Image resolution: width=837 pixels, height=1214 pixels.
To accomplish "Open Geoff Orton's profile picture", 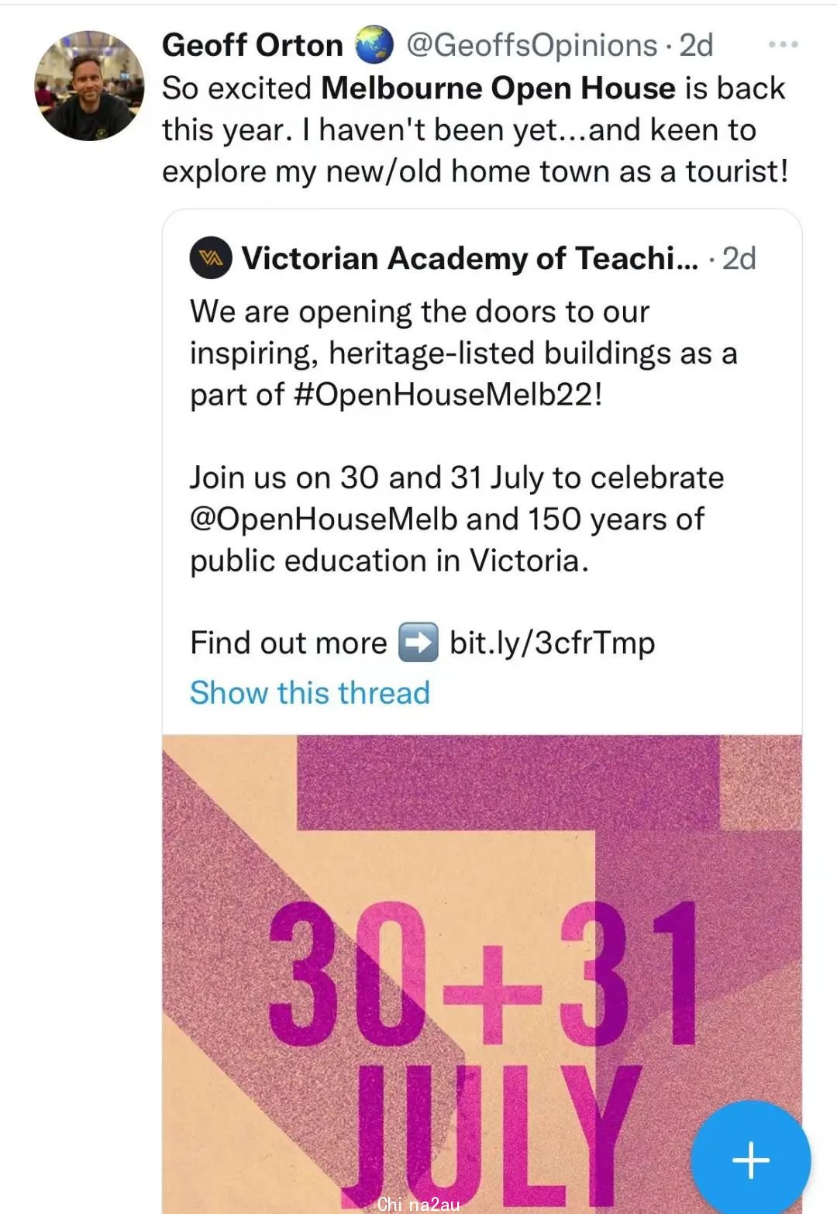I will (90, 85).
